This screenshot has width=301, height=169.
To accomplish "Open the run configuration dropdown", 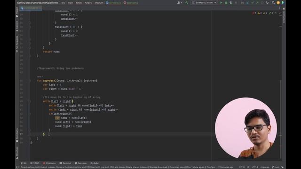I will coord(204,3).
